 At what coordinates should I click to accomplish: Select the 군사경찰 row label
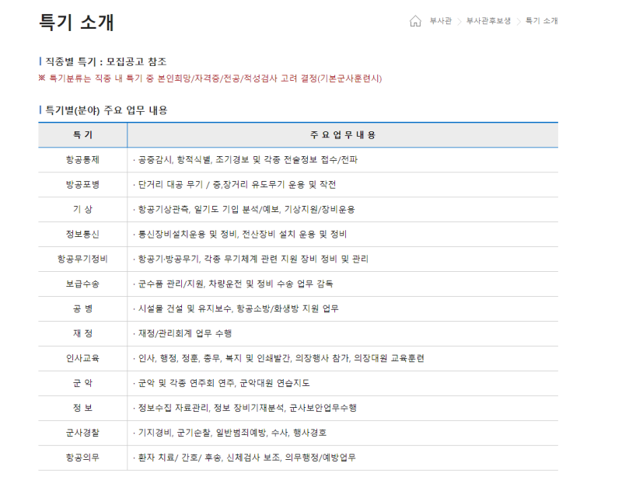[x=82, y=433]
